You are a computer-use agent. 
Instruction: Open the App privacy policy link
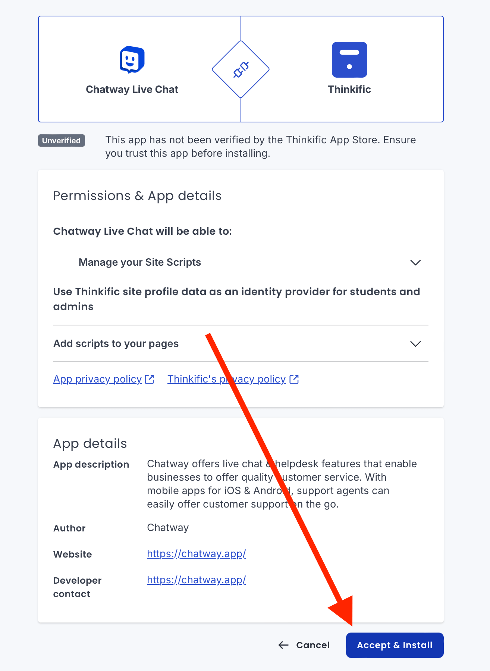pyautogui.click(x=98, y=379)
